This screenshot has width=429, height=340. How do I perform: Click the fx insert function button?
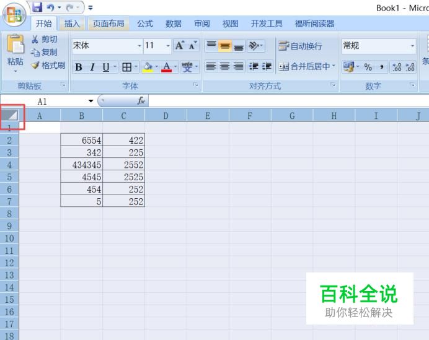click(141, 101)
